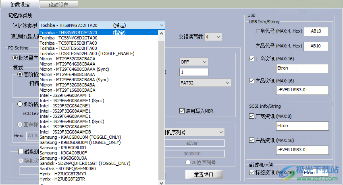This screenshot has width=343, height=185.
Task: Click the 厂商代号 field containing AB10
Action: coord(316,31)
